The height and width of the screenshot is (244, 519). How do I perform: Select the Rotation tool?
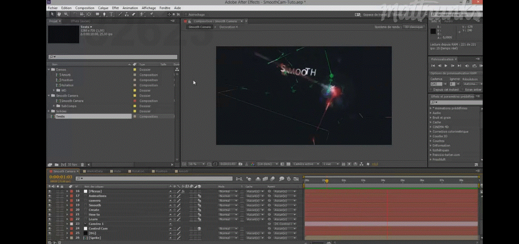(75, 15)
